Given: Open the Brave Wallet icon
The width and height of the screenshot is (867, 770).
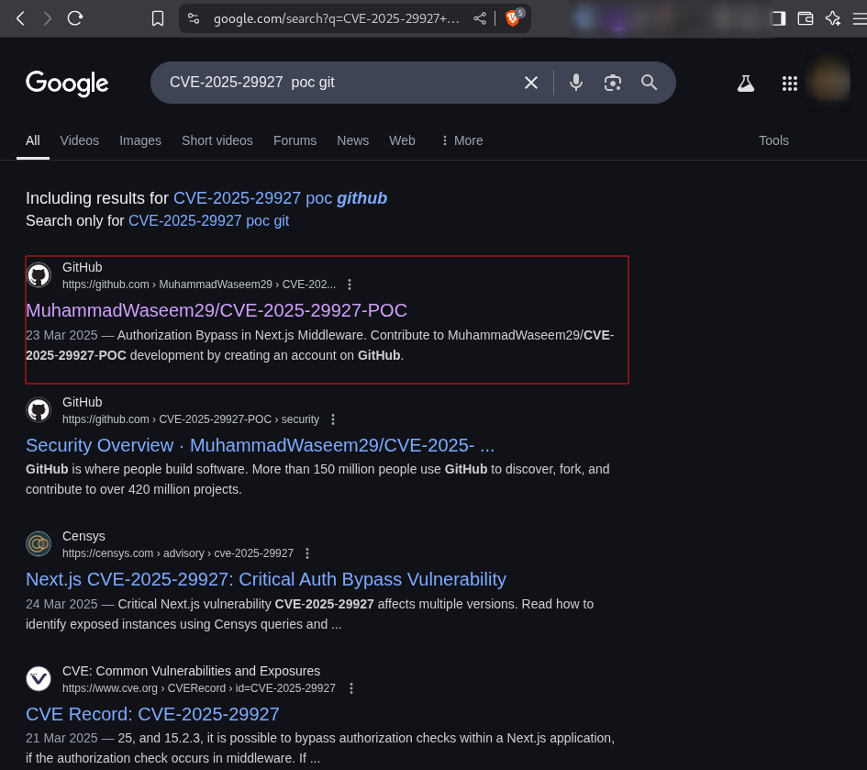Looking at the screenshot, I should [806, 18].
